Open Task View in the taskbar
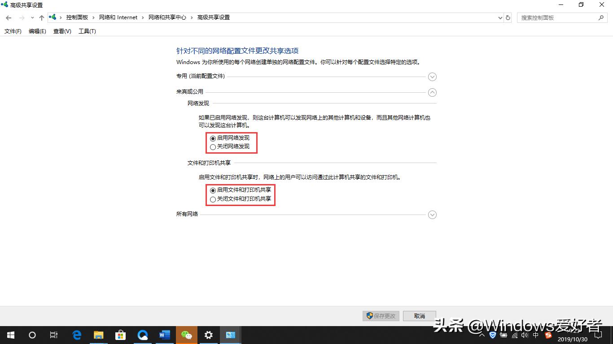 [x=53, y=335]
